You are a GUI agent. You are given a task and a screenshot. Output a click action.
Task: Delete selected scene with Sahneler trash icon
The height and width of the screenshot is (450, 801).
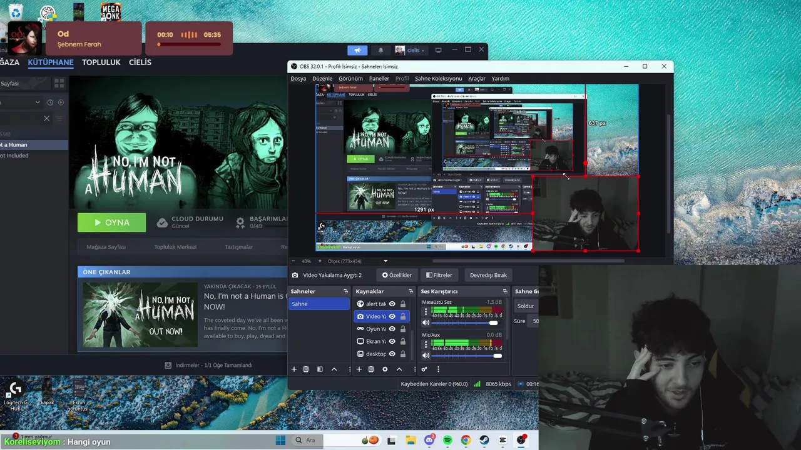[x=306, y=369]
